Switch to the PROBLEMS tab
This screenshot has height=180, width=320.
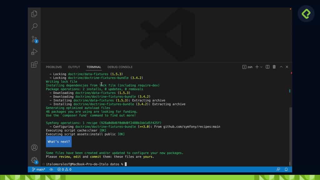tap(54, 67)
